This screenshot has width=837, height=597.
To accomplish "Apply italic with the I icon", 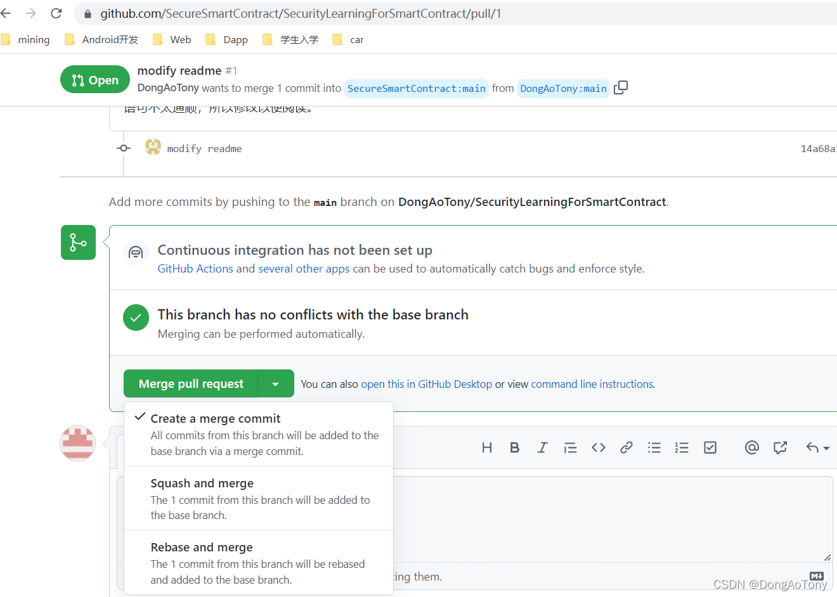I will point(543,447).
